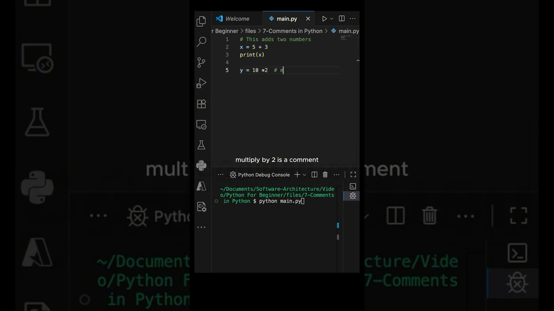Select the debug console terminal in list
554x311 pixels.
353,196
